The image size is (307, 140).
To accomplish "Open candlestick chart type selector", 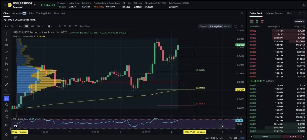I will click(50, 26).
